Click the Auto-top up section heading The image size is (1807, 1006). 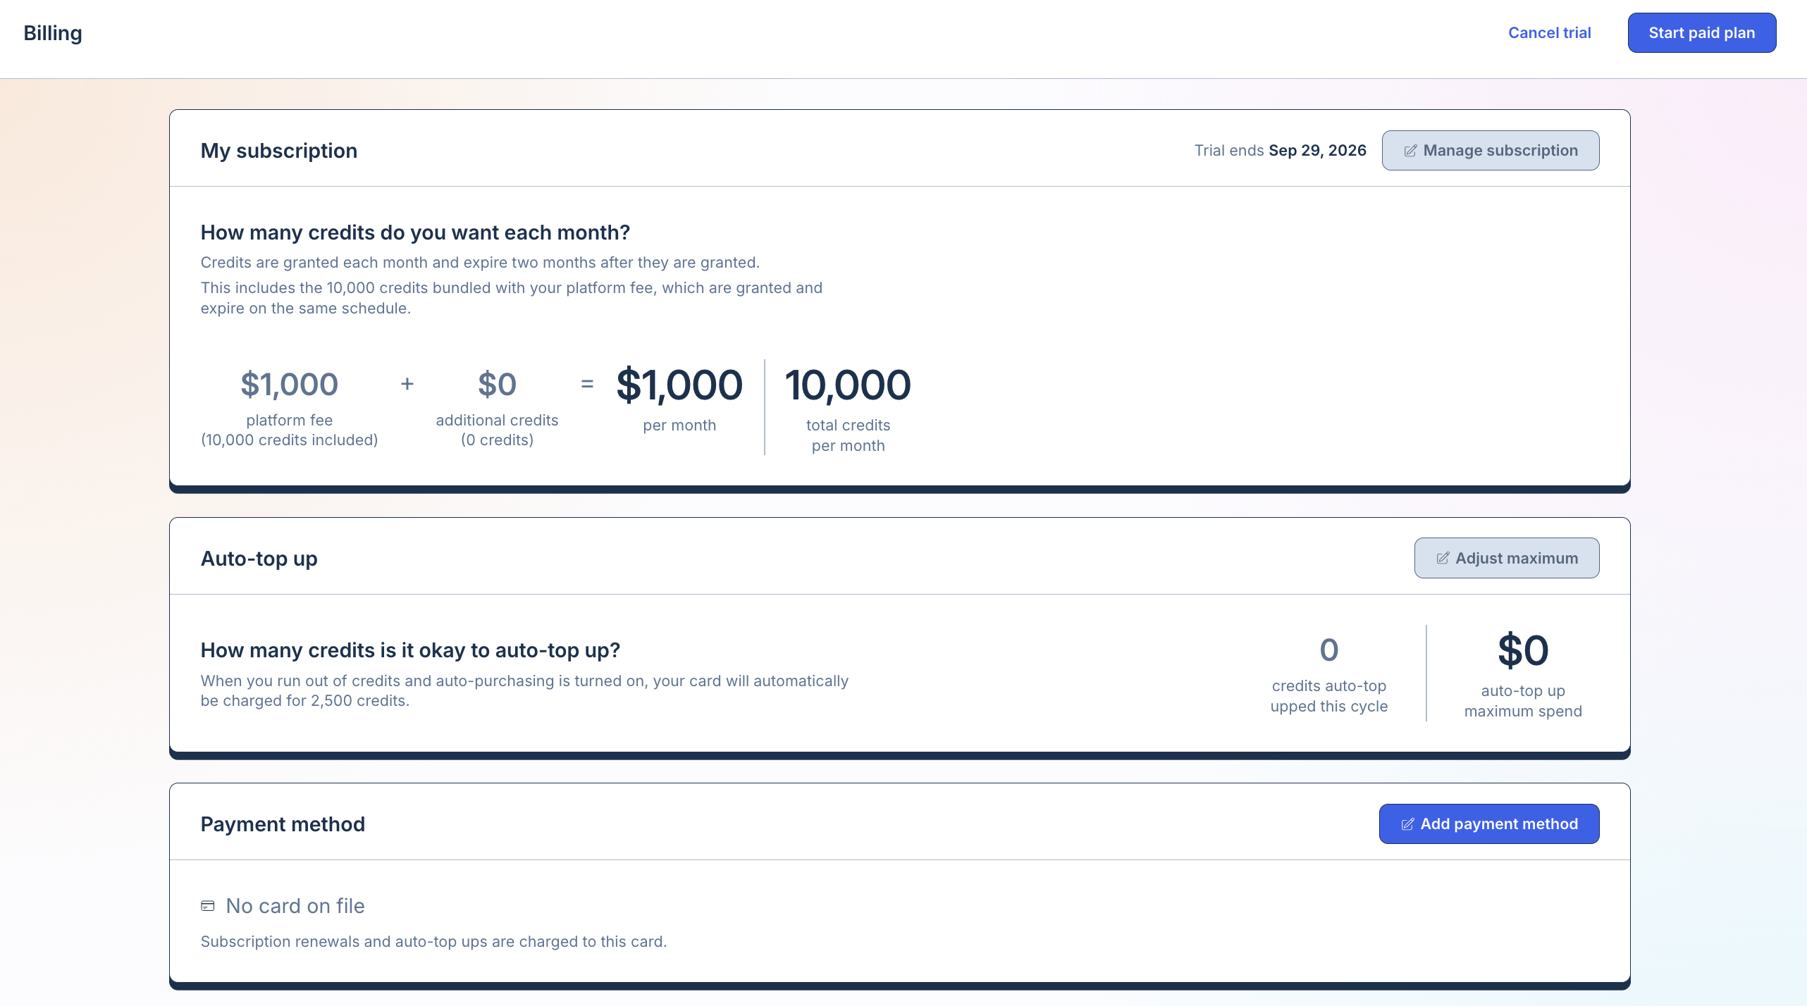tap(259, 559)
